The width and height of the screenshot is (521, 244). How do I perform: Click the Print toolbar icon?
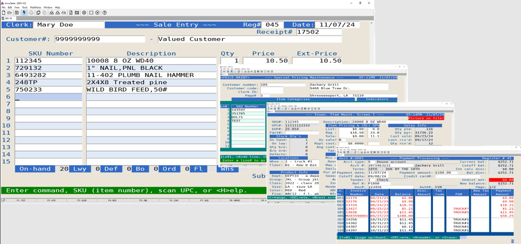(x=31, y=13)
